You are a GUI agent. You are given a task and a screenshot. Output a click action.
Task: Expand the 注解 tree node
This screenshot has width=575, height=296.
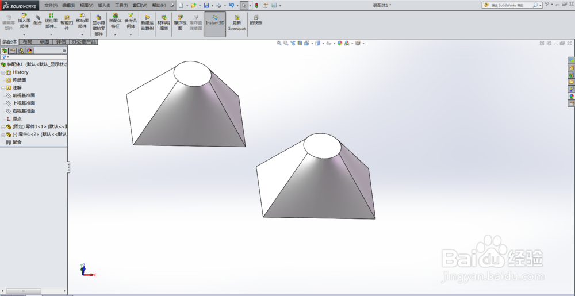(x=3, y=88)
